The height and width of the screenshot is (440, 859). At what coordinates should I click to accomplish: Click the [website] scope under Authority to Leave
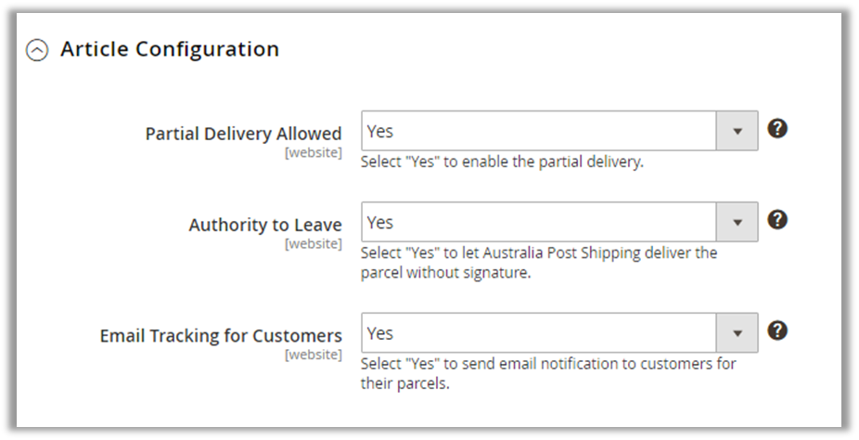coord(313,243)
